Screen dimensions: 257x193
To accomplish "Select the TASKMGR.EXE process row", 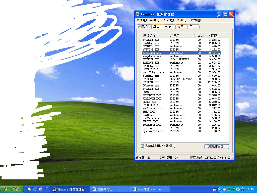I will point(182,63).
